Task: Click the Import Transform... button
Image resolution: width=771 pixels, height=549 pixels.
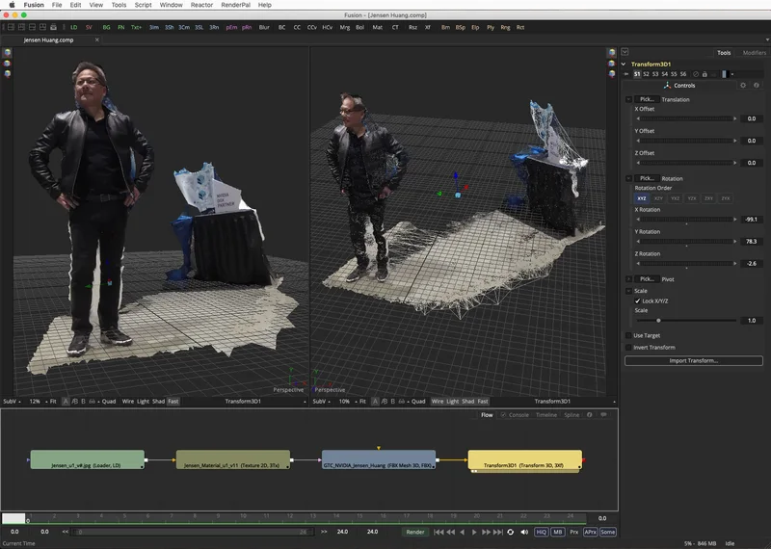Action: pyautogui.click(x=693, y=361)
